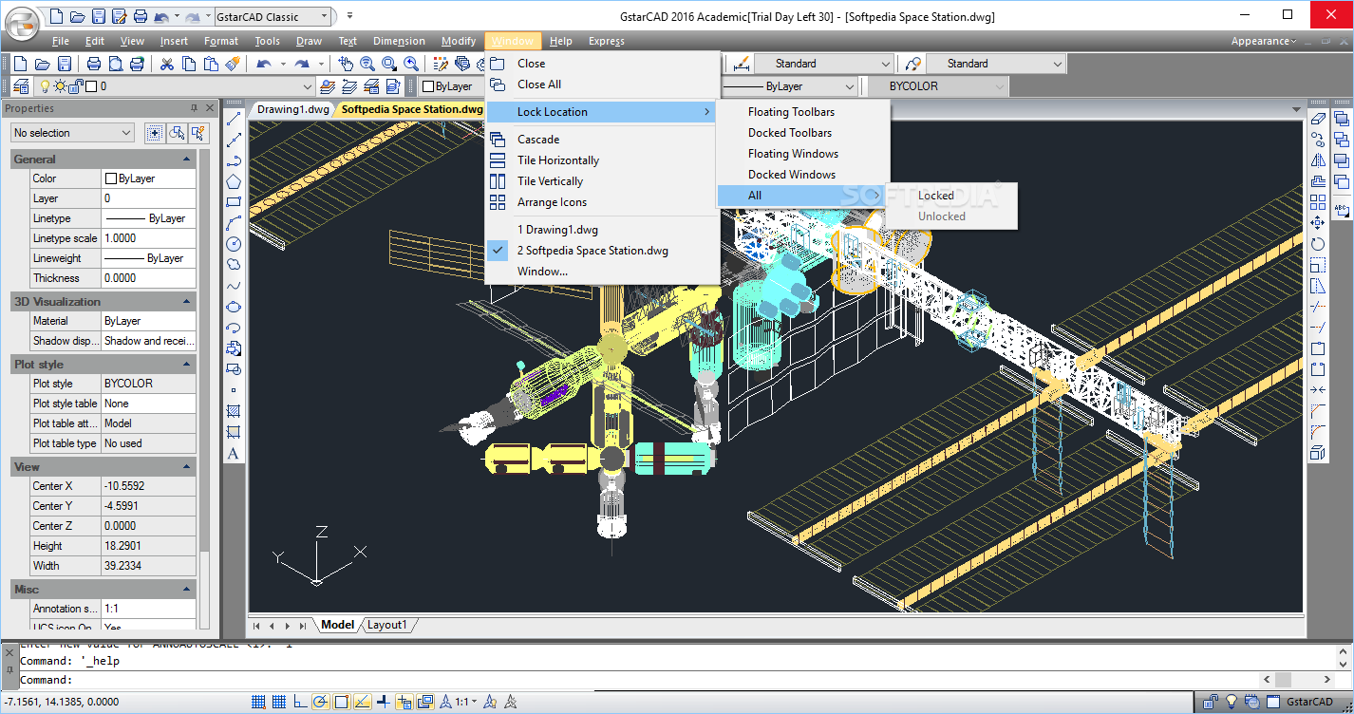Toggle the layer freeze sun icon
Image resolution: width=1354 pixels, height=714 pixels.
(60, 86)
